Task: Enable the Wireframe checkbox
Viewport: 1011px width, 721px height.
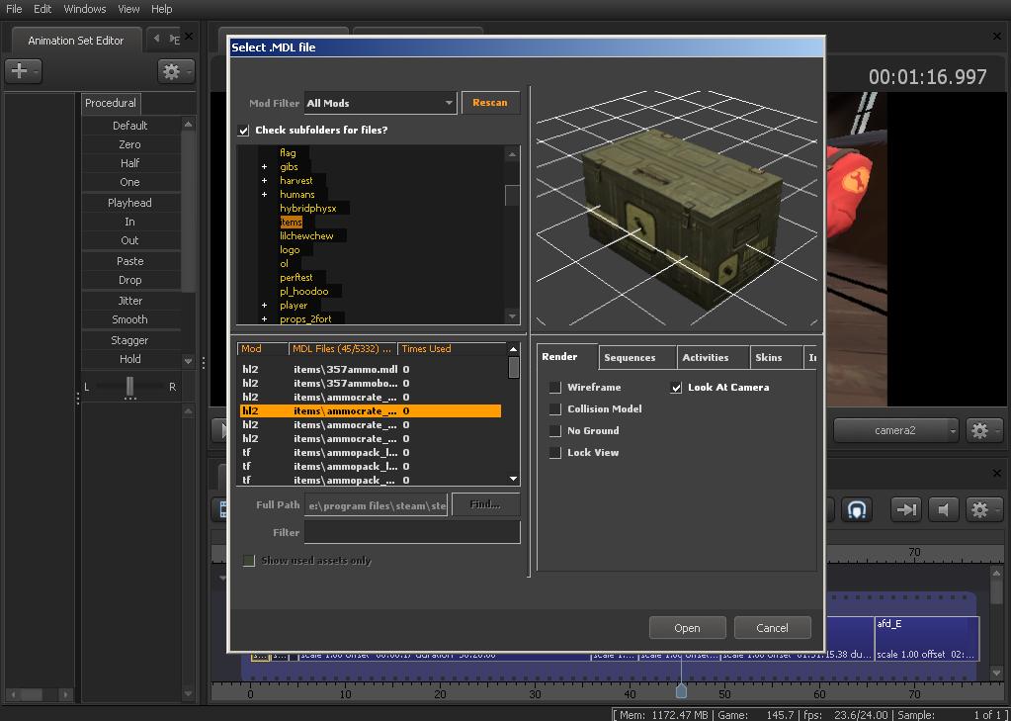Action: point(555,388)
